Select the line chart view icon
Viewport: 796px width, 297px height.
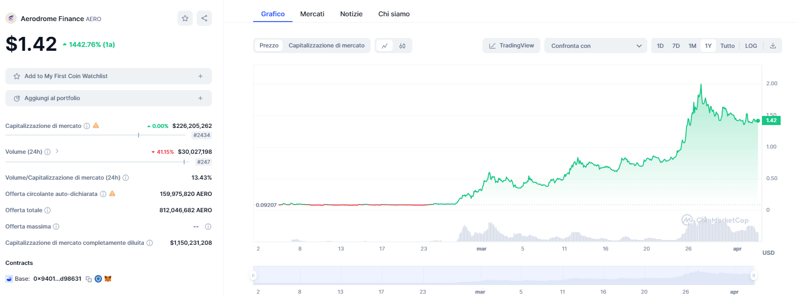[x=385, y=46]
